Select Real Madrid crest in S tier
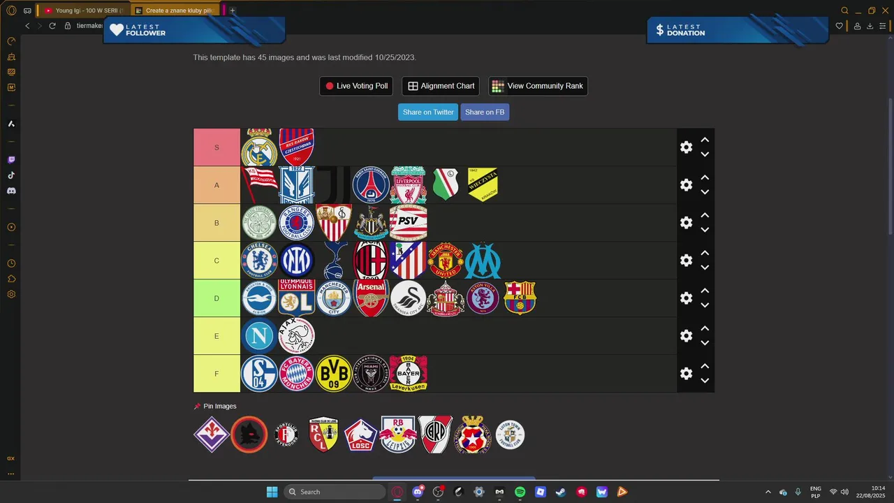Viewport: 894px width, 503px height. click(259, 147)
